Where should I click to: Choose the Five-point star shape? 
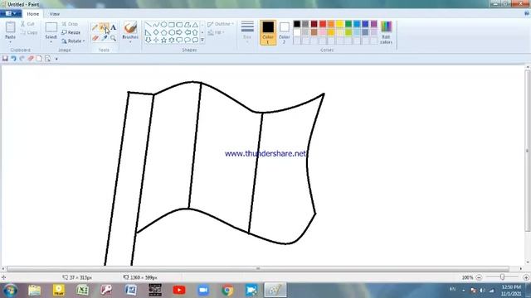[164, 41]
